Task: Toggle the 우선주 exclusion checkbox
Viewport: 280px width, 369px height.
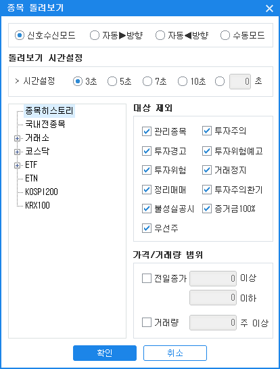Action: click(147, 228)
